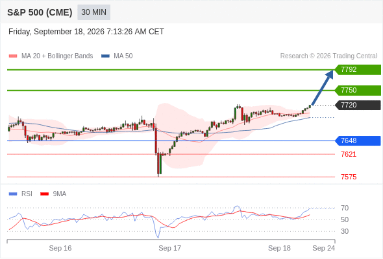Click the RSI 70 level label
Image resolution: width=383 pixels, height=259 pixels.
click(345, 208)
